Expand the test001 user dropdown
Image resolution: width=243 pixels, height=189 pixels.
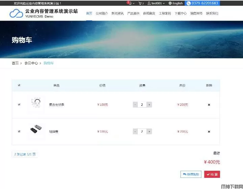156,3
